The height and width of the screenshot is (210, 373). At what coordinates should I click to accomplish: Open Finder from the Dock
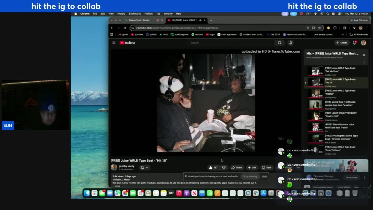87,193
